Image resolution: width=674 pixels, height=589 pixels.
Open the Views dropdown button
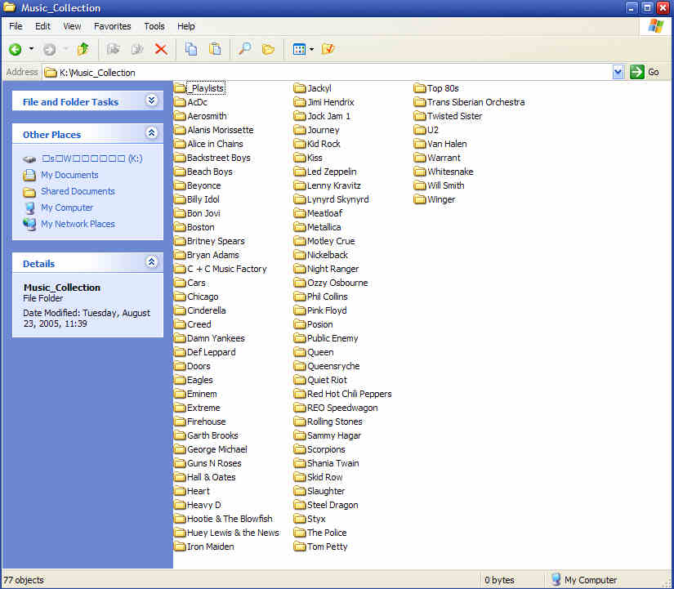(303, 49)
